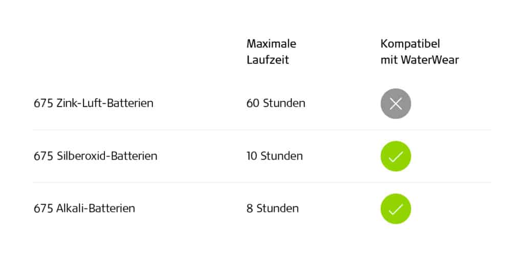This screenshot has width=524, height=262.
Task: Click the divider line below Zink-Luft row
Action: pos(262,130)
